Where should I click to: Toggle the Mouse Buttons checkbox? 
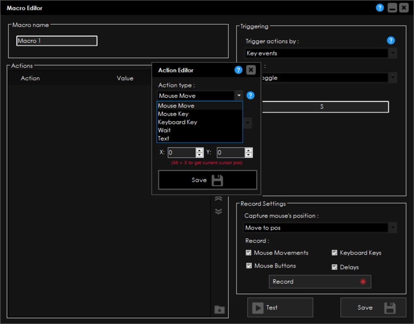tap(249, 266)
